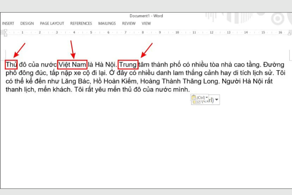The width and height of the screenshot is (292, 195).
Task: Click on "Thăng Long" in the paragraph
Action: (x=200, y=81)
